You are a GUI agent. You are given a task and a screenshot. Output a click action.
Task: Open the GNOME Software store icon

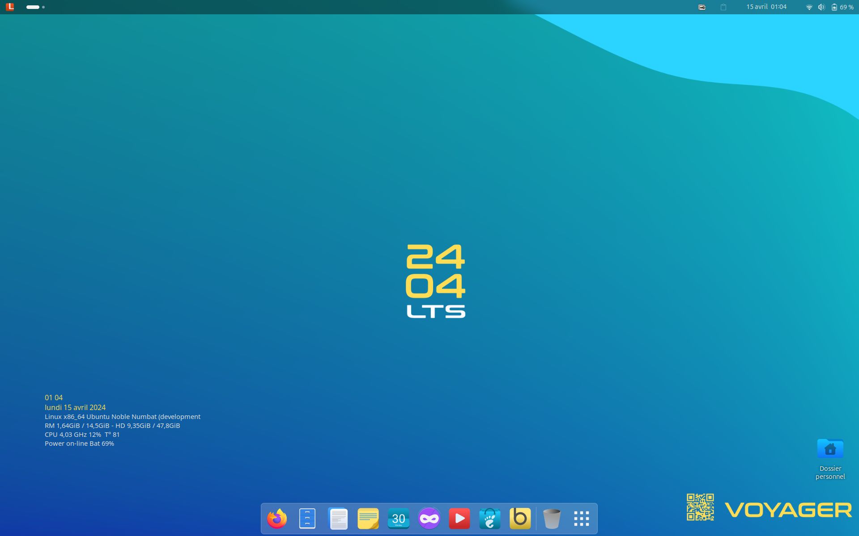click(490, 519)
